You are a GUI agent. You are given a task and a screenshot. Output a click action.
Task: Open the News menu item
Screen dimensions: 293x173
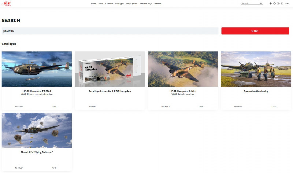point(101,4)
